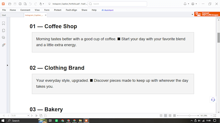Open the notifications bell

185,4
